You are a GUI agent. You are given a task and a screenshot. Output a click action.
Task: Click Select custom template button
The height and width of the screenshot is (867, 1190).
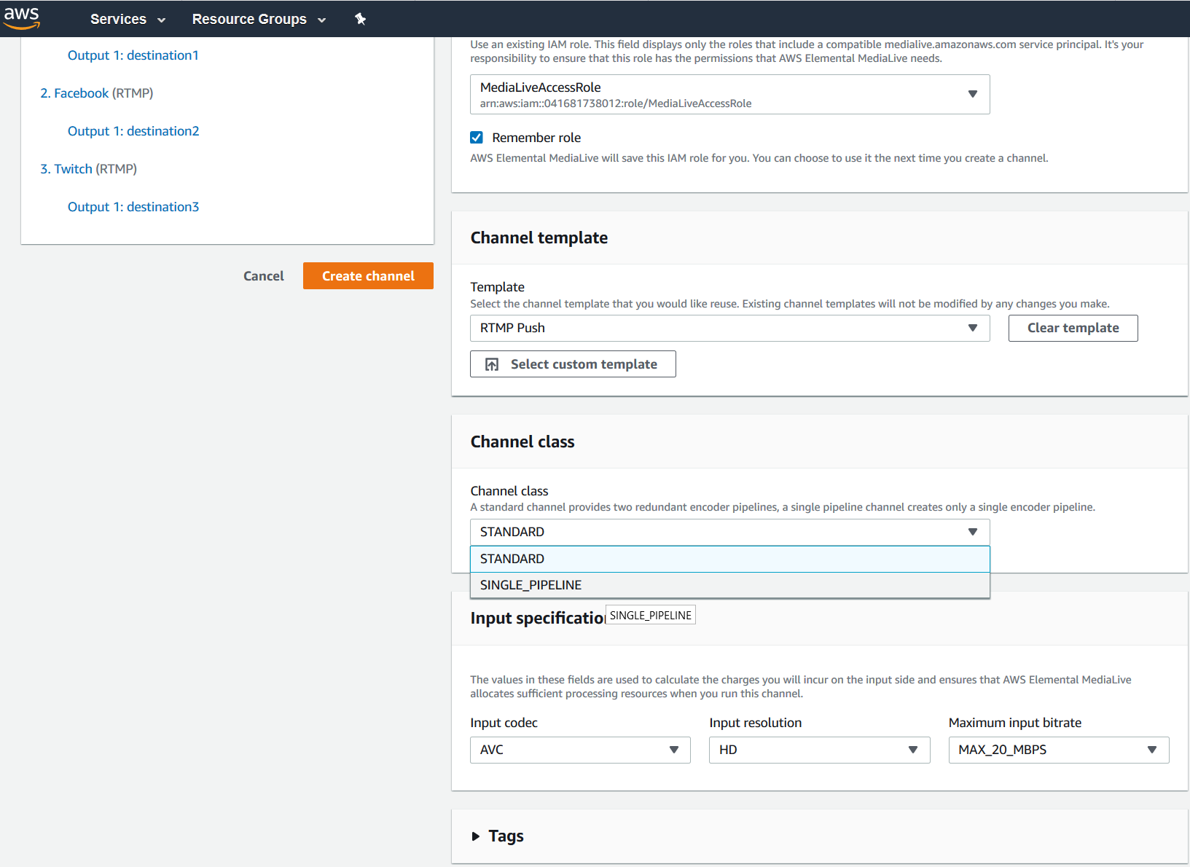[573, 364]
